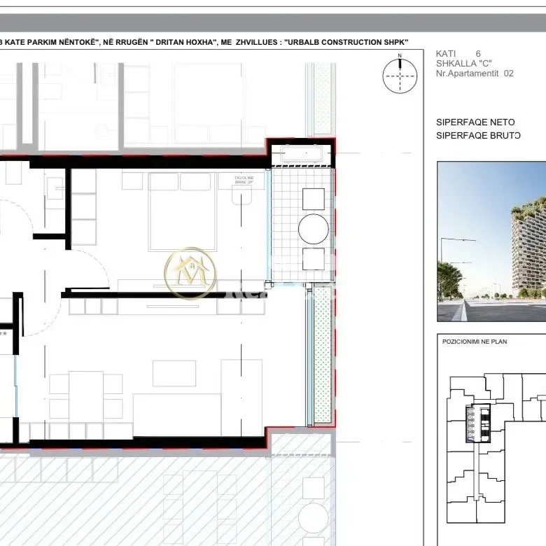This screenshot has height=546, width=546.
Task: Select the upper square chair on the balcony
Action: tap(313, 198)
